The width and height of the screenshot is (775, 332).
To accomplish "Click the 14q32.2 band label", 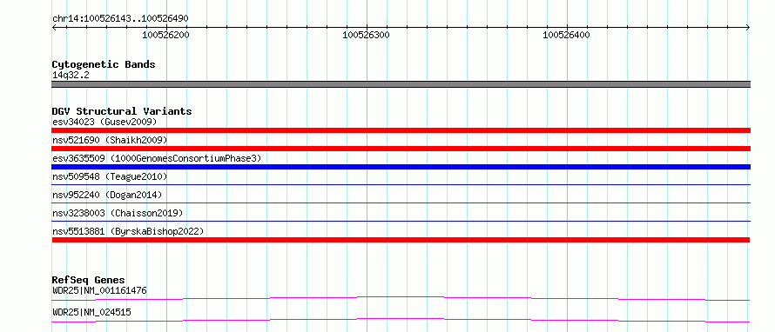I will click(71, 76).
